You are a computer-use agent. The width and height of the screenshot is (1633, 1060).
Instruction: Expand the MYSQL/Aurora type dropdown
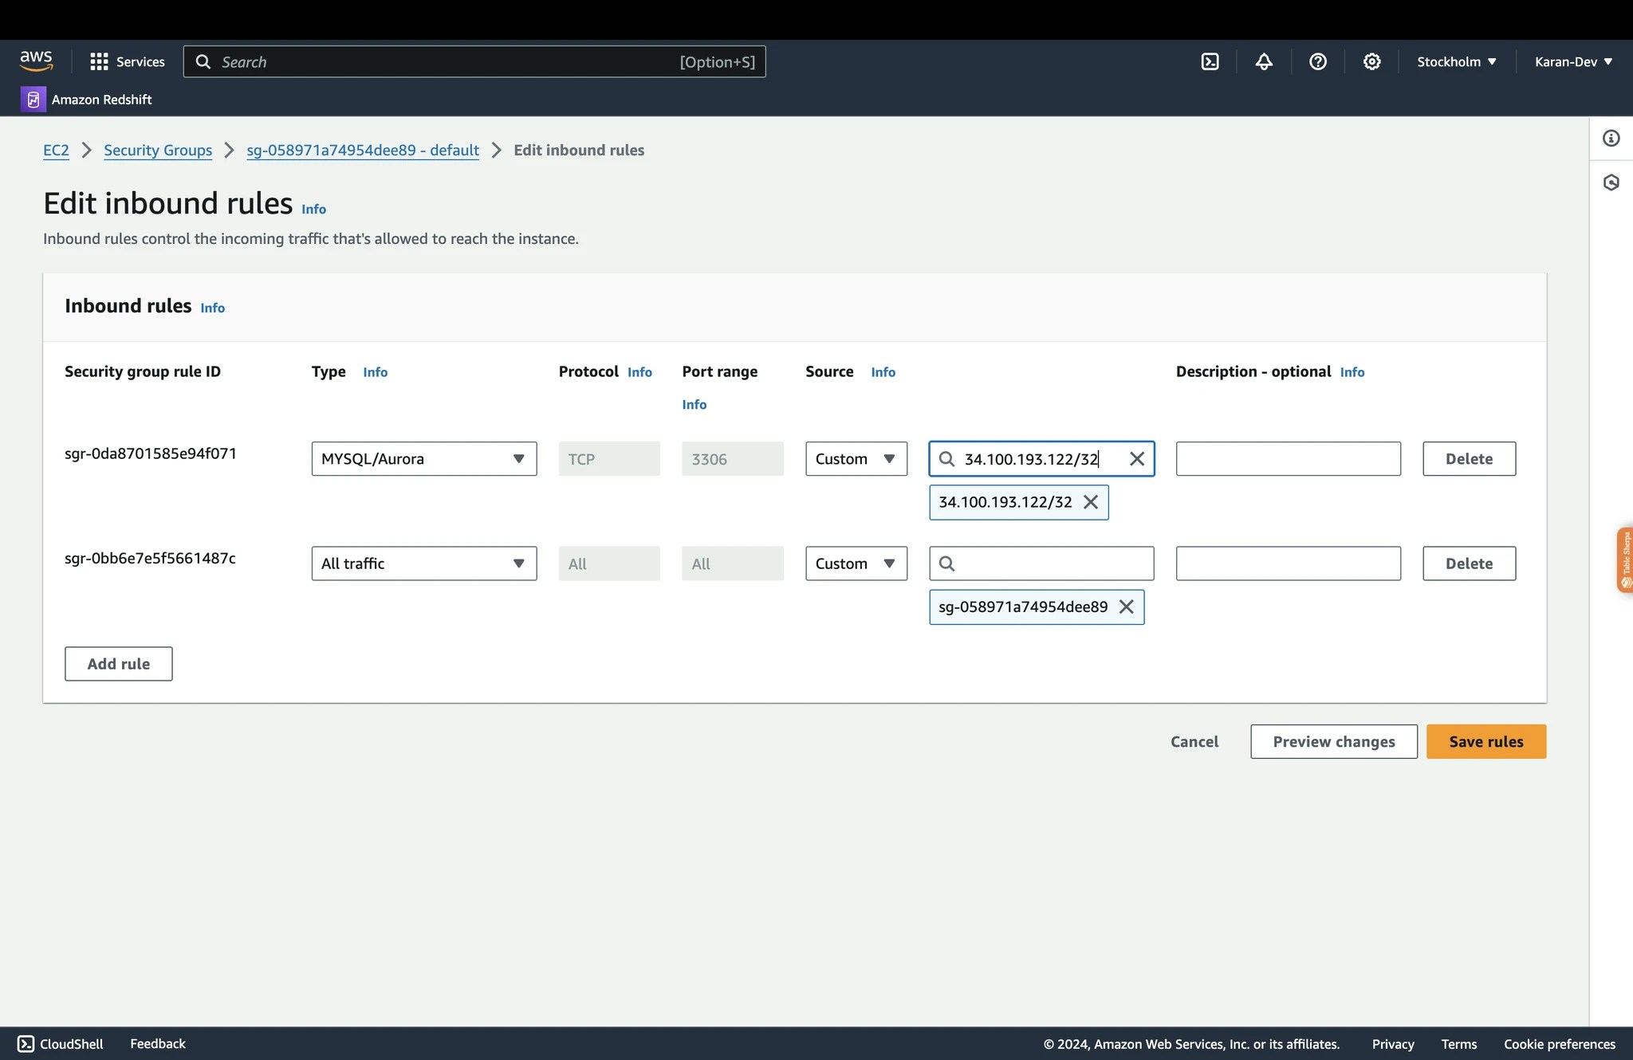click(423, 459)
